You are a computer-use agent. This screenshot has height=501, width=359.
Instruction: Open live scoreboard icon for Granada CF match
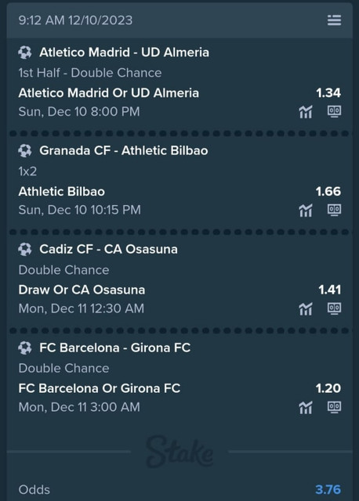coord(334,210)
